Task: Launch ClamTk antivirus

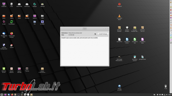Action: click(x=12, y=46)
